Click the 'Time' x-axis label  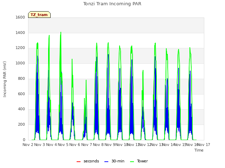point(199,150)
